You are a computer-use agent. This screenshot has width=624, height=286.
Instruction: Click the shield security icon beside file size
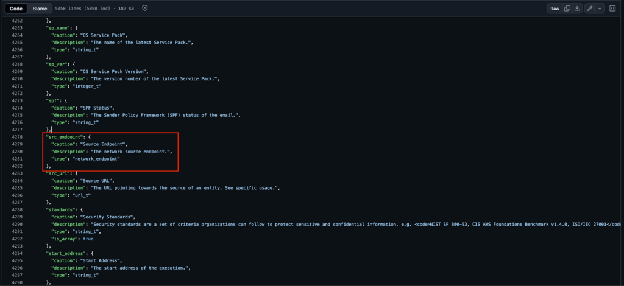coord(144,9)
